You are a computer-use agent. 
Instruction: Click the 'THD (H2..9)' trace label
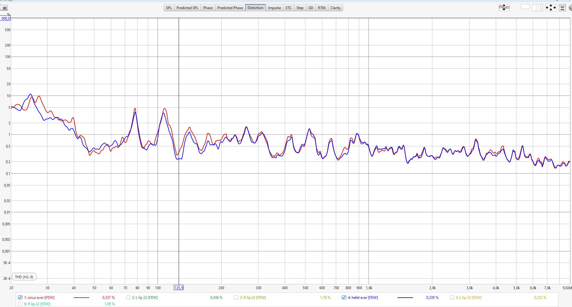[24, 277]
